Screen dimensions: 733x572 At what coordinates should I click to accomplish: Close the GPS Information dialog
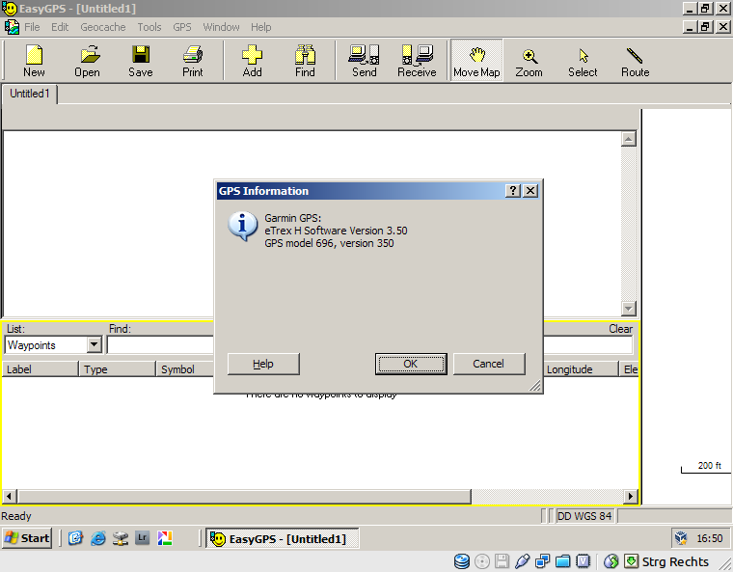tap(530, 191)
